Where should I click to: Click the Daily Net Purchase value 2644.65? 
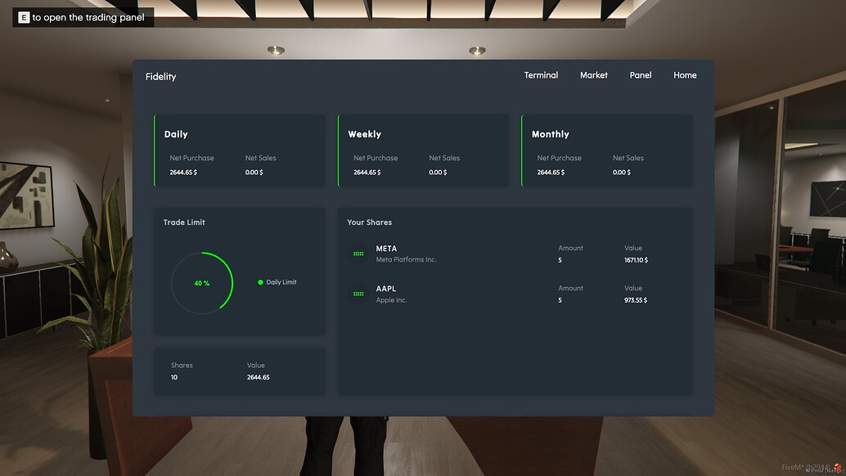(183, 172)
